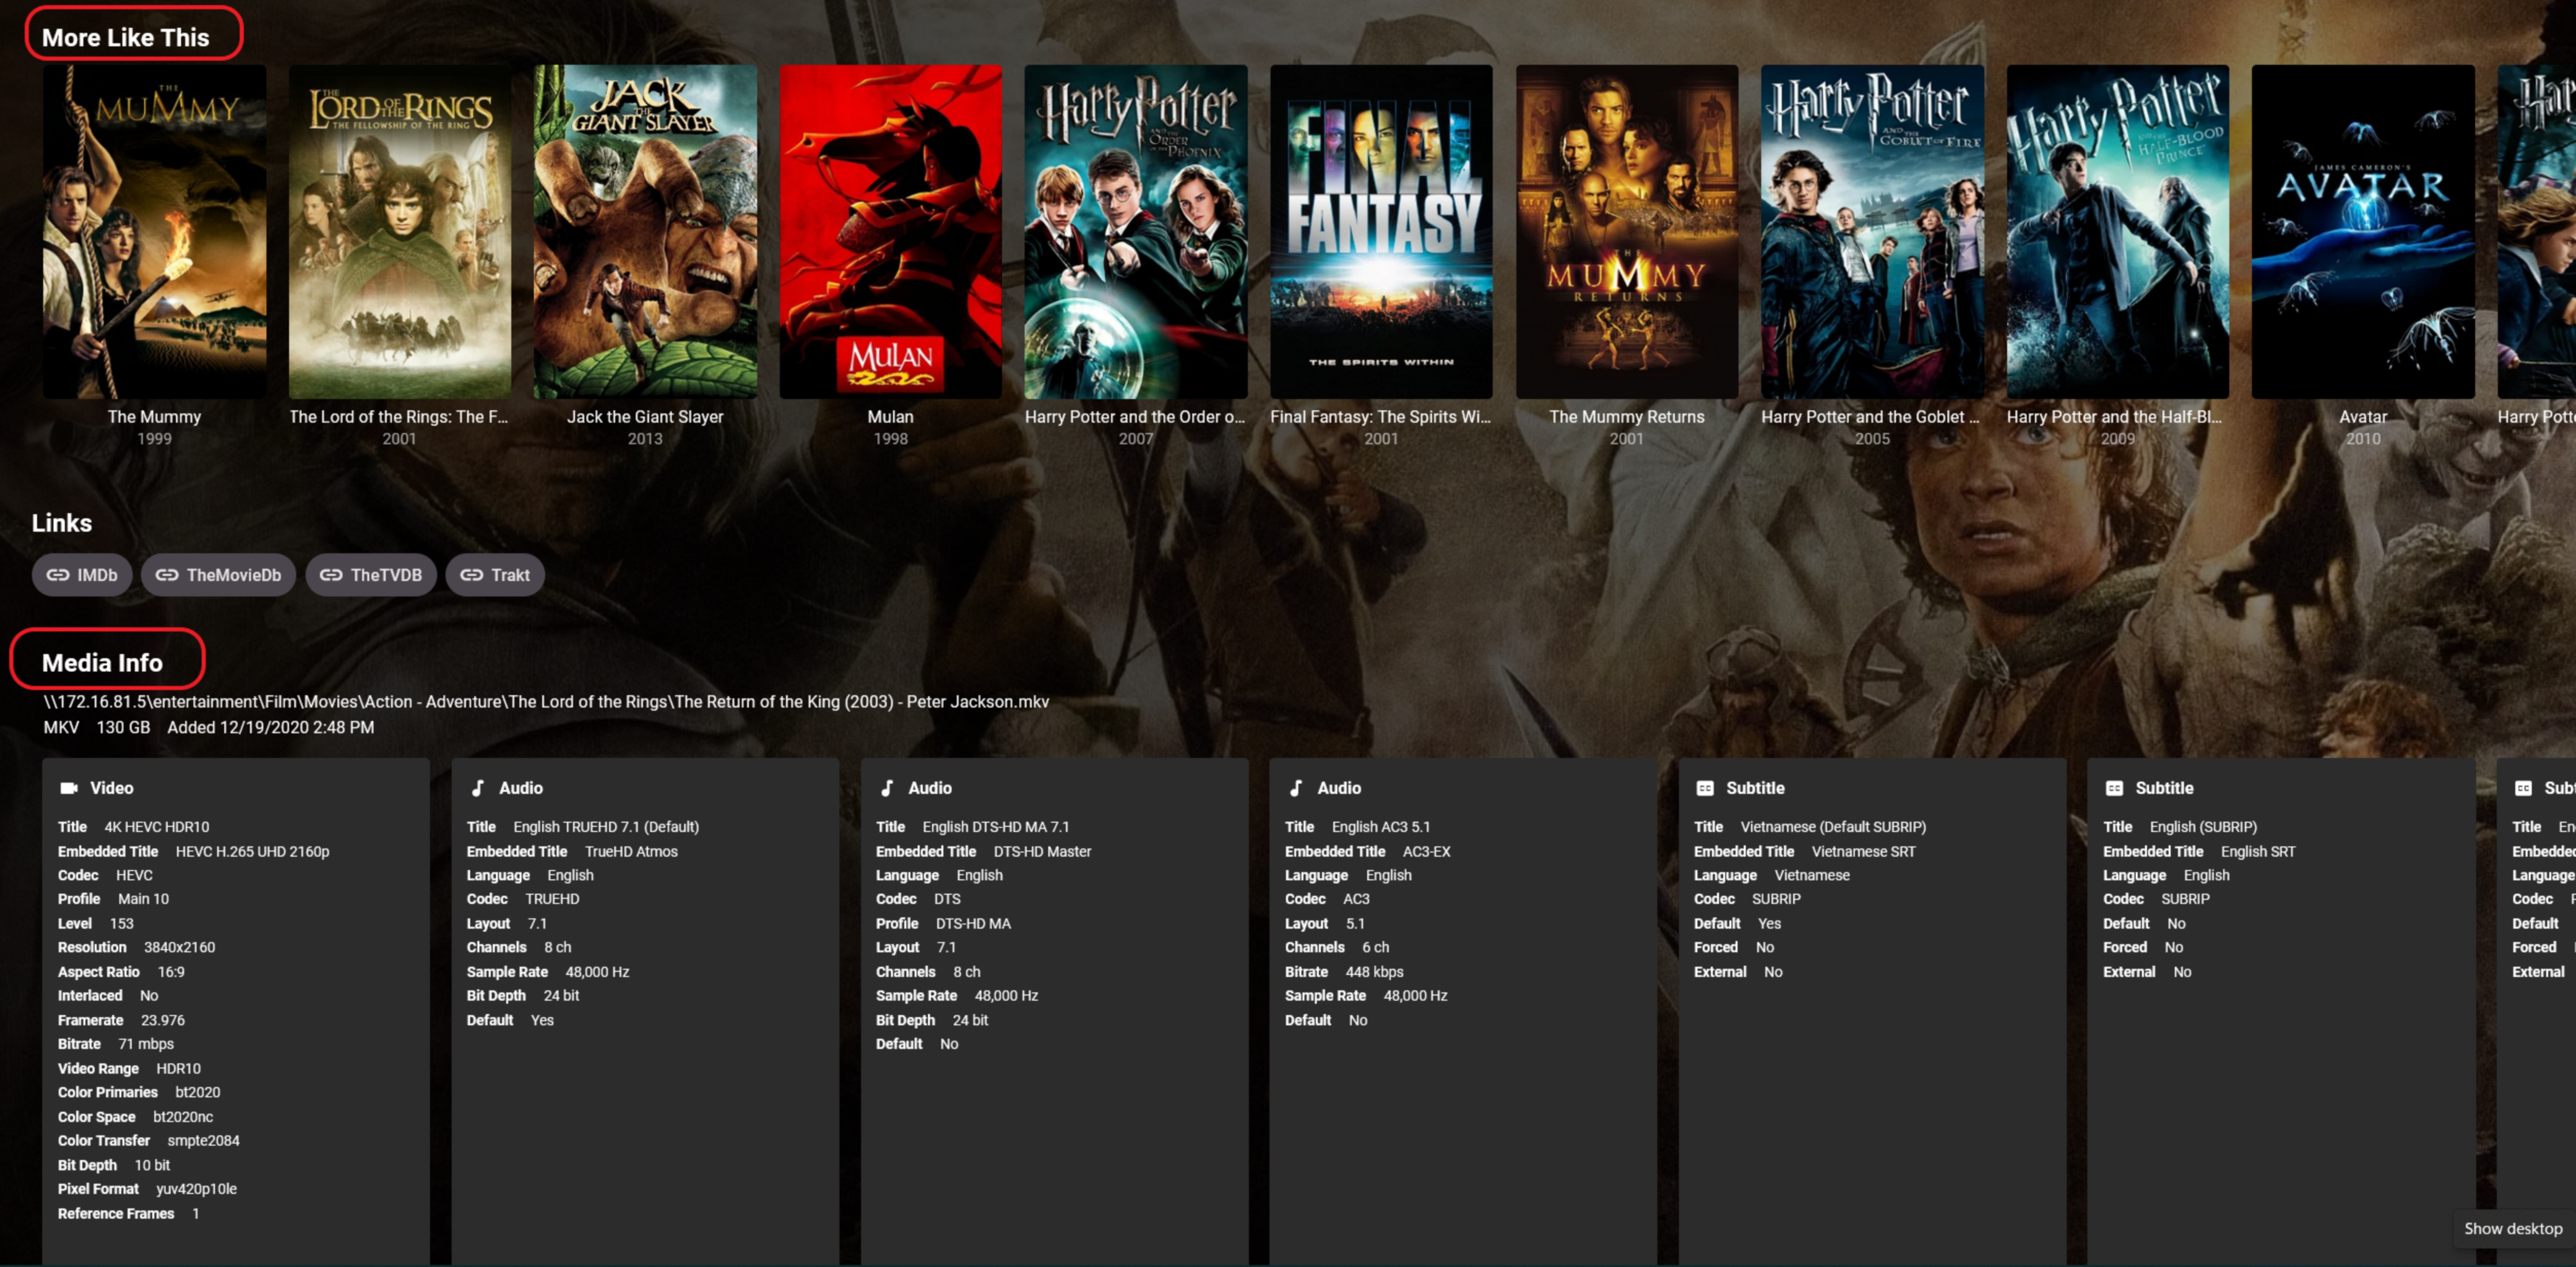Click the HEVC H.265 UHD 2160p value
Image resolution: width=2576 pixels, height=1267 pixels.
click(x=252, y=851)
